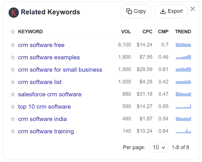Star the 'crm software free' keyword

click(13, 45)
